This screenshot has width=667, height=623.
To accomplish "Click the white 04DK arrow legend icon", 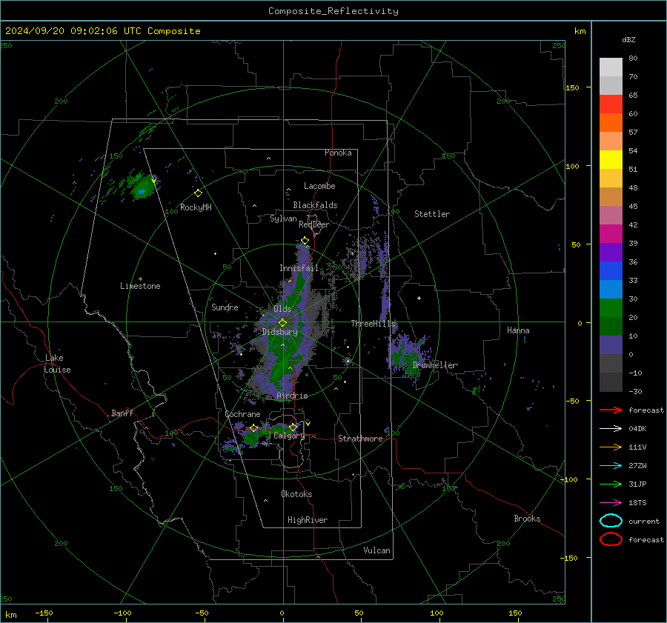I will pos(611,429).
